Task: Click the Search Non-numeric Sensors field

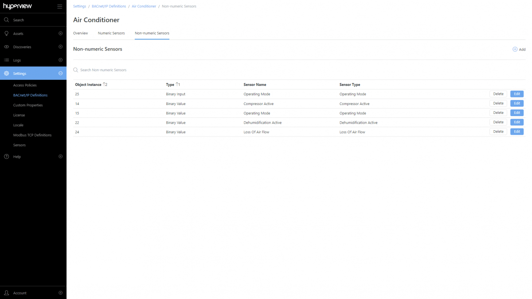Action: (x=103, y=70)
